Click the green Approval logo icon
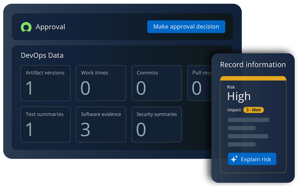Screen dimensions: 298x186 pos(26,27)
